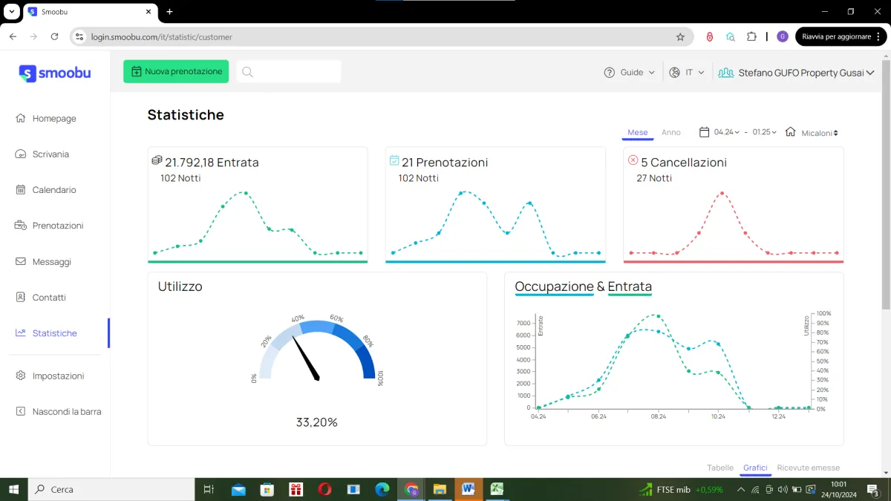Close the Smoobu tab
This screenshot has width=891, height=501.
[148, 12]
